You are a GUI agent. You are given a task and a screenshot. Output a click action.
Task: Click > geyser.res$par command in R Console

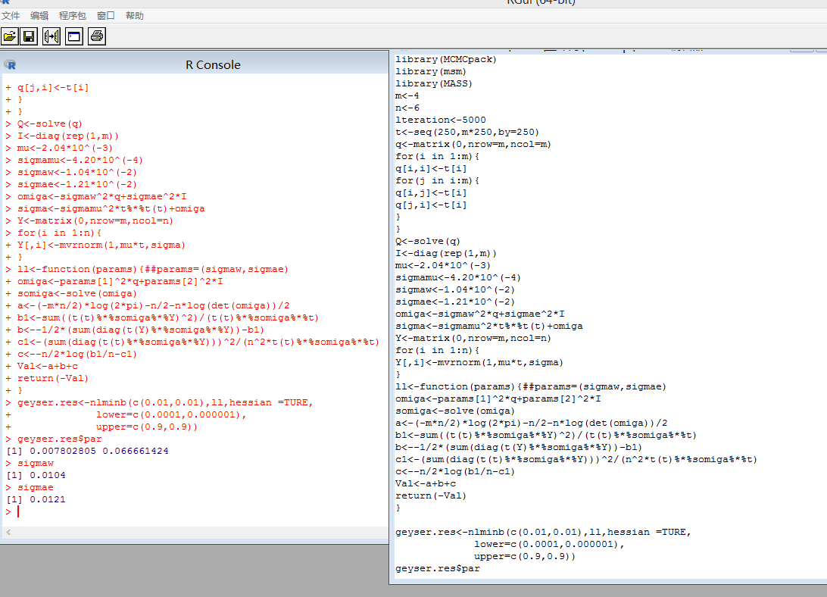(54, 439)
